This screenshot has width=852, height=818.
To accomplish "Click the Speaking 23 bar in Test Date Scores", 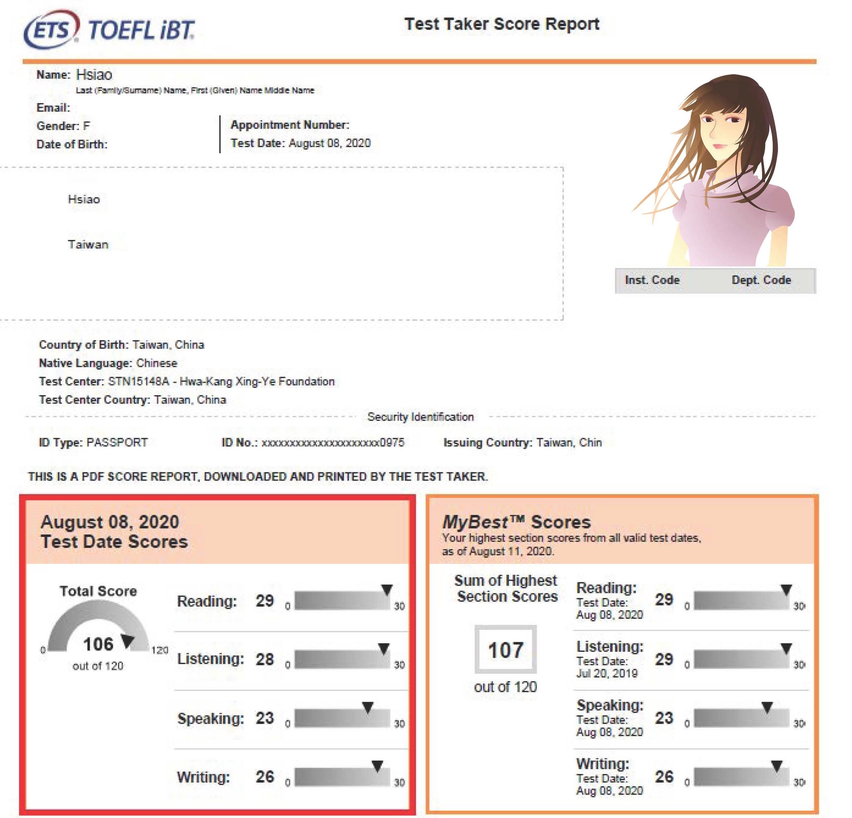I will tap(342, 718).
